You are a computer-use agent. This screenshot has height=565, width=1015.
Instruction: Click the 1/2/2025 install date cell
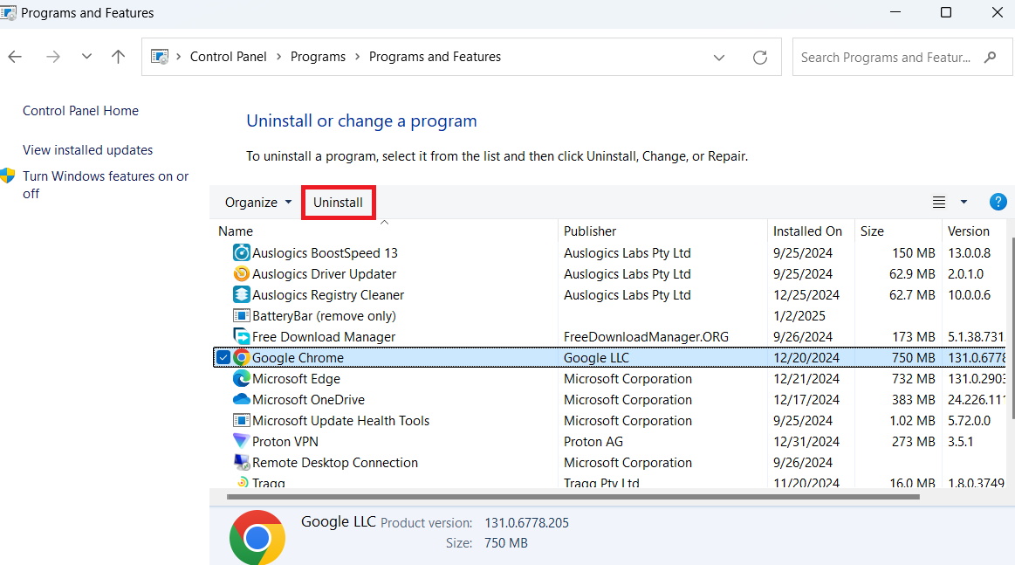(x=799, y=316)
